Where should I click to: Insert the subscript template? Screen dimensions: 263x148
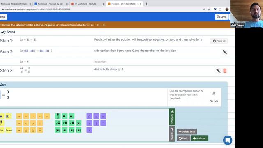point(72,116)
